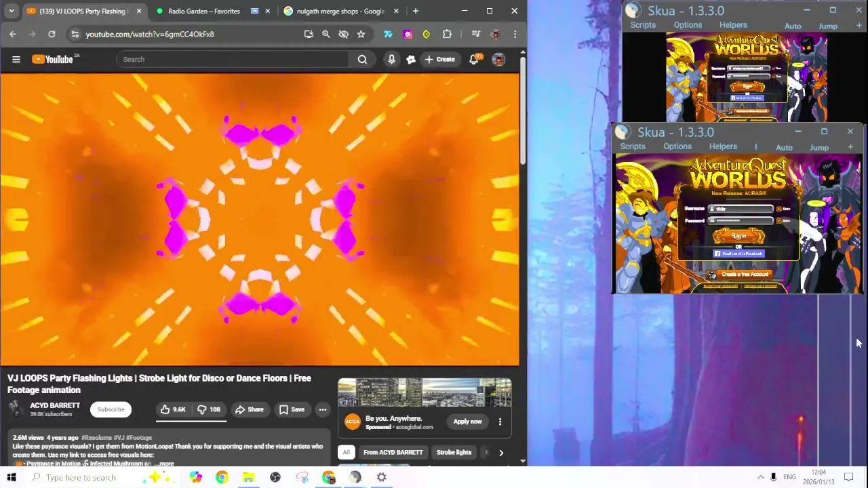This screenshot has width=868, height=488.
Task: Open ad options three-dot menu
Action: click(x=500, y=422)
